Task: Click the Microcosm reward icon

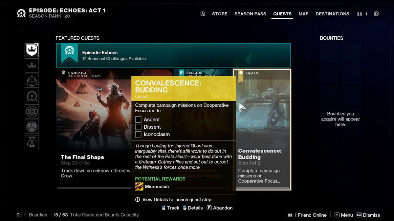Action: tap(139, 187)
